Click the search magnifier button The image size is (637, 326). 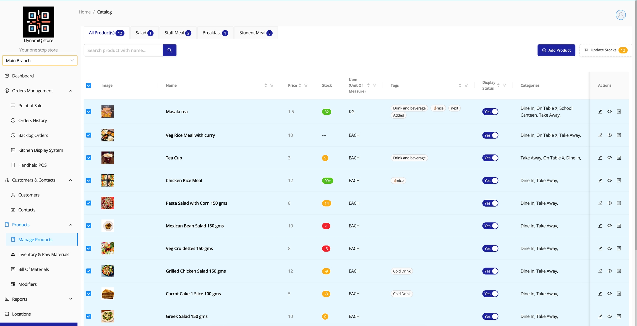click(x=169, y=50)
